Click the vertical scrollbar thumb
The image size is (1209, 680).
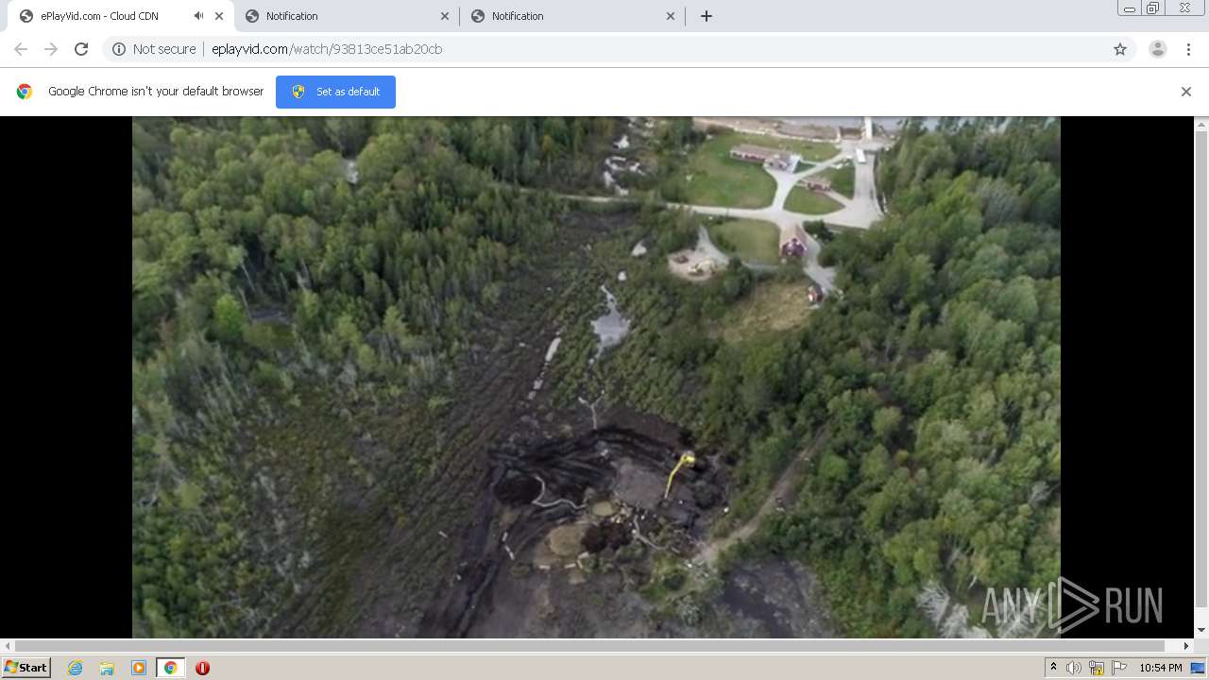[1201, 368]
